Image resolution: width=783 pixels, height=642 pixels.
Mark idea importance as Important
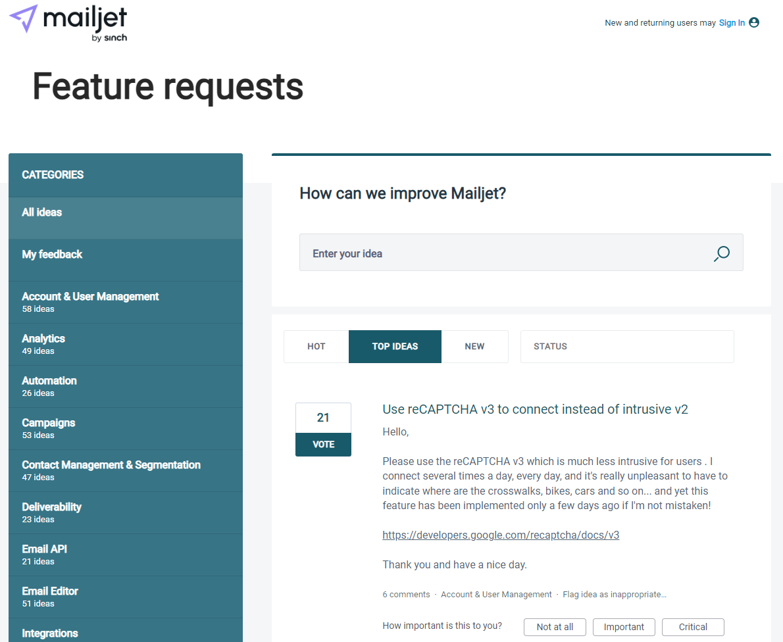click(624, 627)
